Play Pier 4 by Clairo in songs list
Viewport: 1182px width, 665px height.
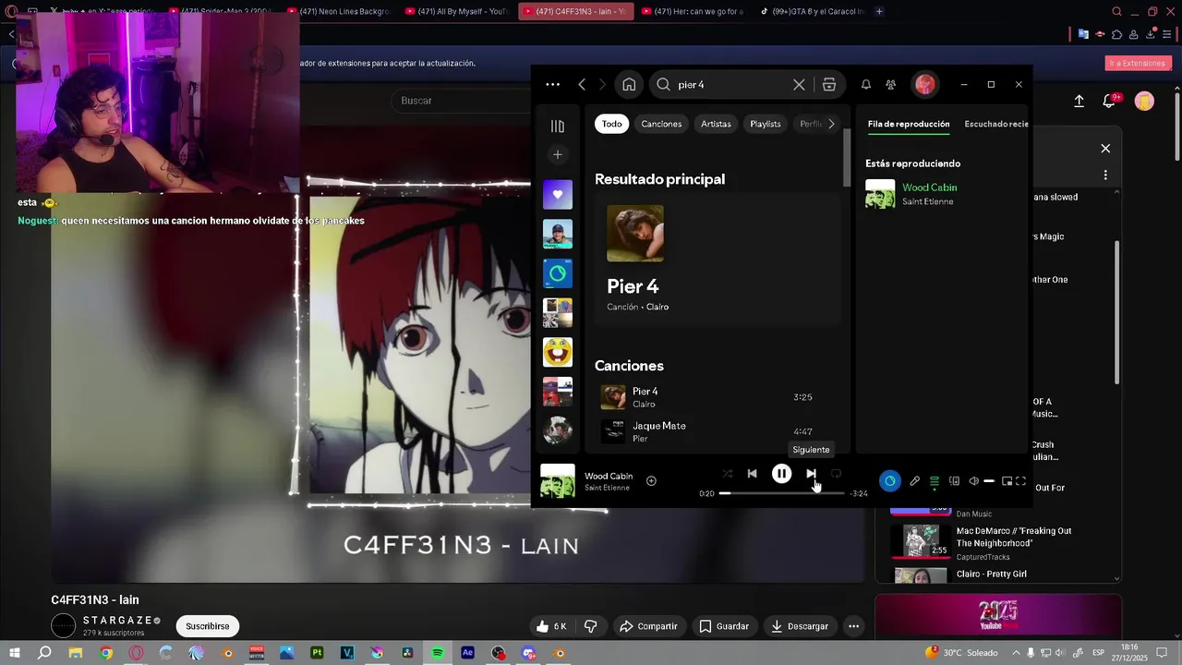point(717,397)
